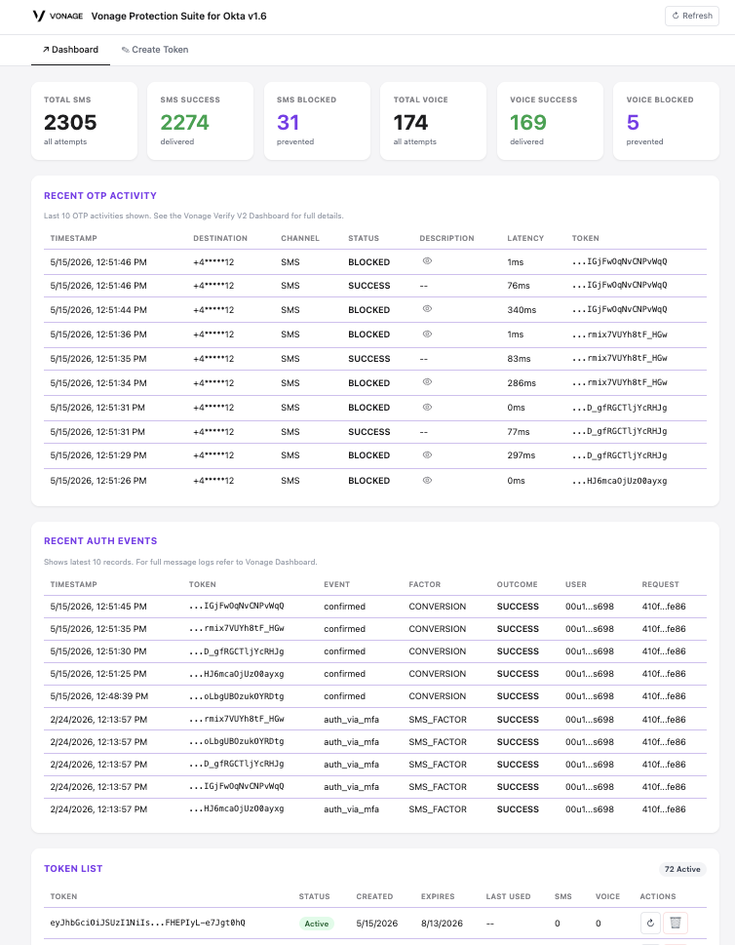
Task: Click the Token List heading
Action: coord(73,869)
